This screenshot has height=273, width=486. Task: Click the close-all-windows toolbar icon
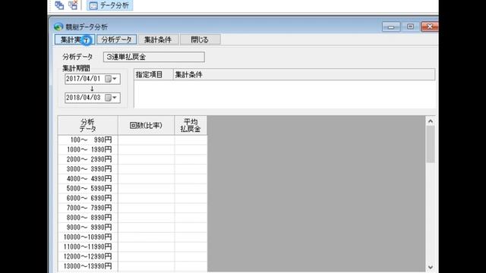pyautogui.click(x=73, y=5)
